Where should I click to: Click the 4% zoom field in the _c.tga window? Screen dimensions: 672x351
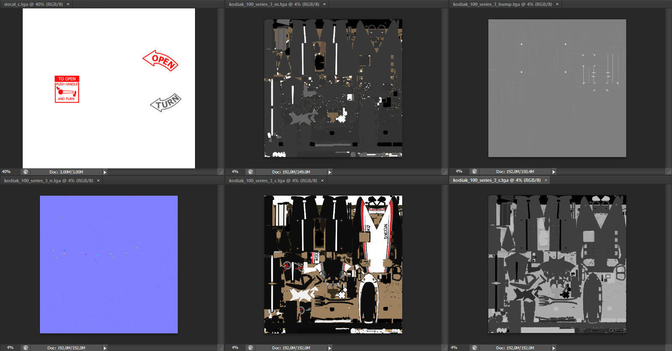coord(235,348)
